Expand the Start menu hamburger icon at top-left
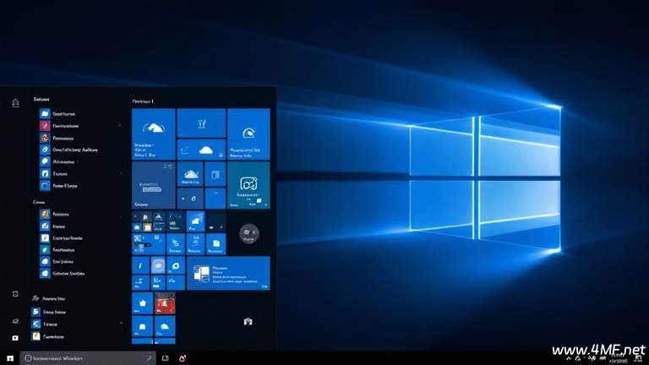The height and width of the screenshot is (365, 649). click(x=15, y=103)
